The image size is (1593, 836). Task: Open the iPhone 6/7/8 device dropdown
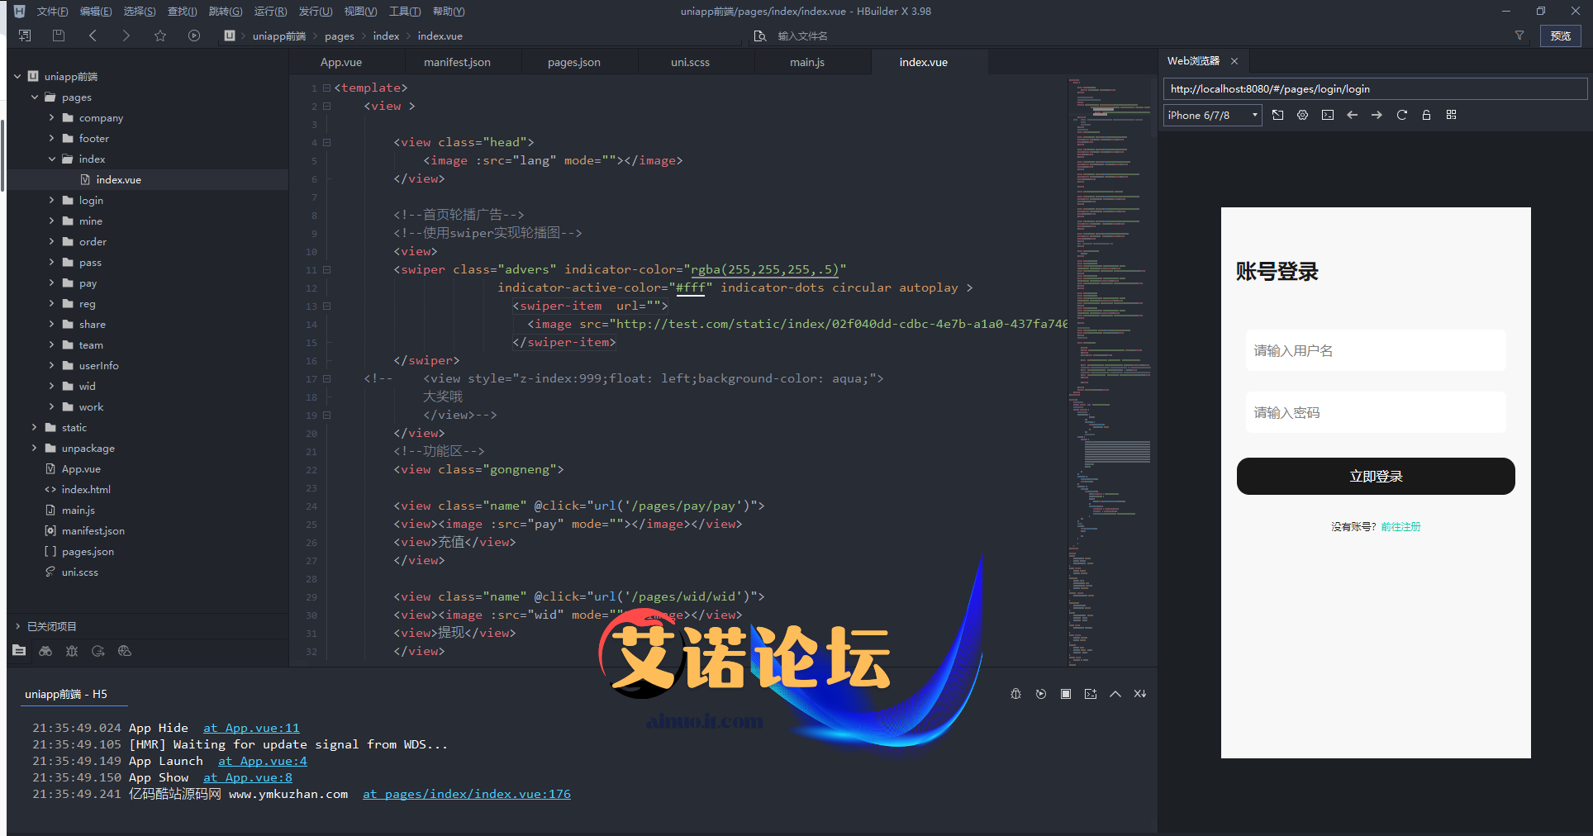(x=1213, y=115)
